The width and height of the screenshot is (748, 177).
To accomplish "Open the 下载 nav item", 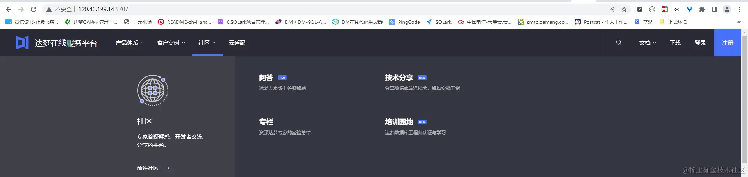I will [675, 43].
